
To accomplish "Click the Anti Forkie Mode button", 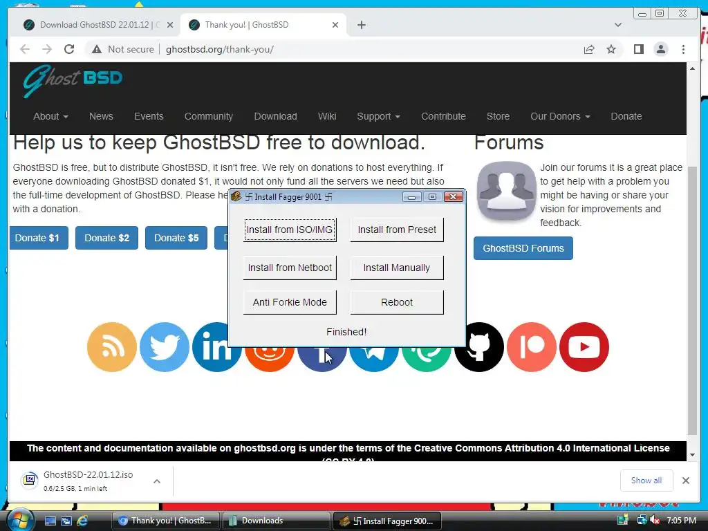I will [x=290, y=302].
